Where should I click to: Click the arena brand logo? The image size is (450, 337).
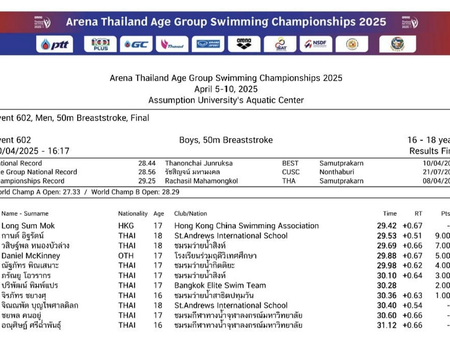[244, 44]
